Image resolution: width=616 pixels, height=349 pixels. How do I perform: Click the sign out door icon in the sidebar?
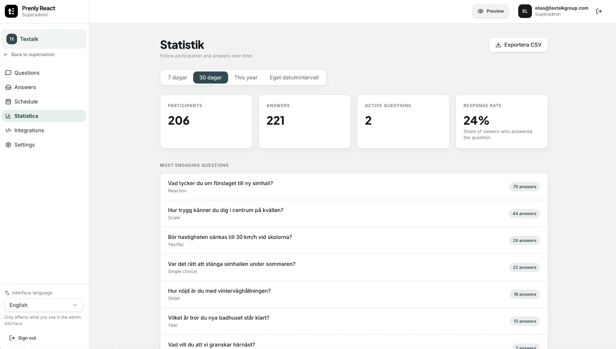tap(12, 338)
